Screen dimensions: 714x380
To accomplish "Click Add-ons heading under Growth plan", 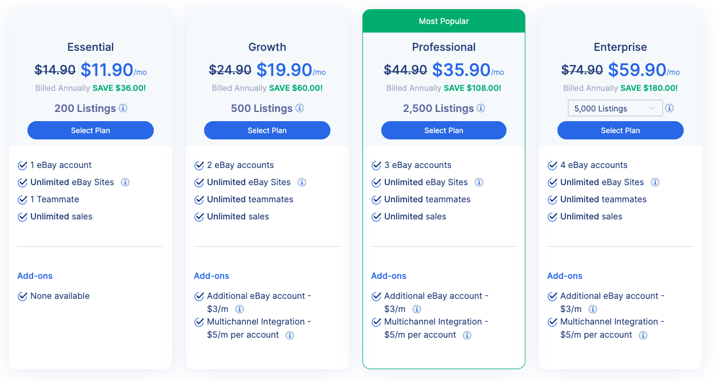I will click(x=212, y=276).
